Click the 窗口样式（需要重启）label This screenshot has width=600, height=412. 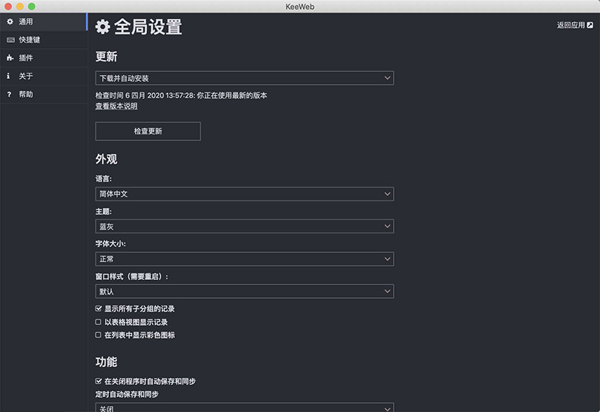[132, 276]
